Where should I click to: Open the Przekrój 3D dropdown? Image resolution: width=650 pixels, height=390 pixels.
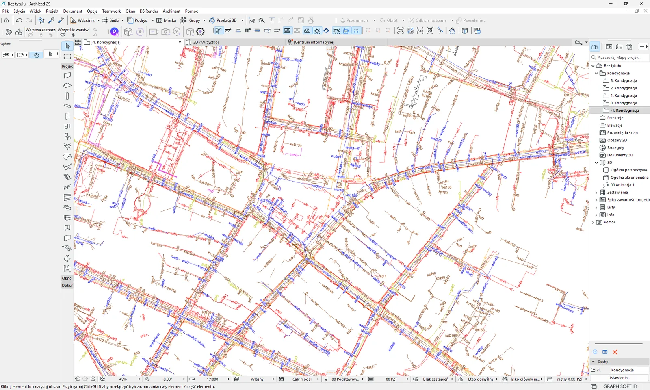[x=243, y=20]
